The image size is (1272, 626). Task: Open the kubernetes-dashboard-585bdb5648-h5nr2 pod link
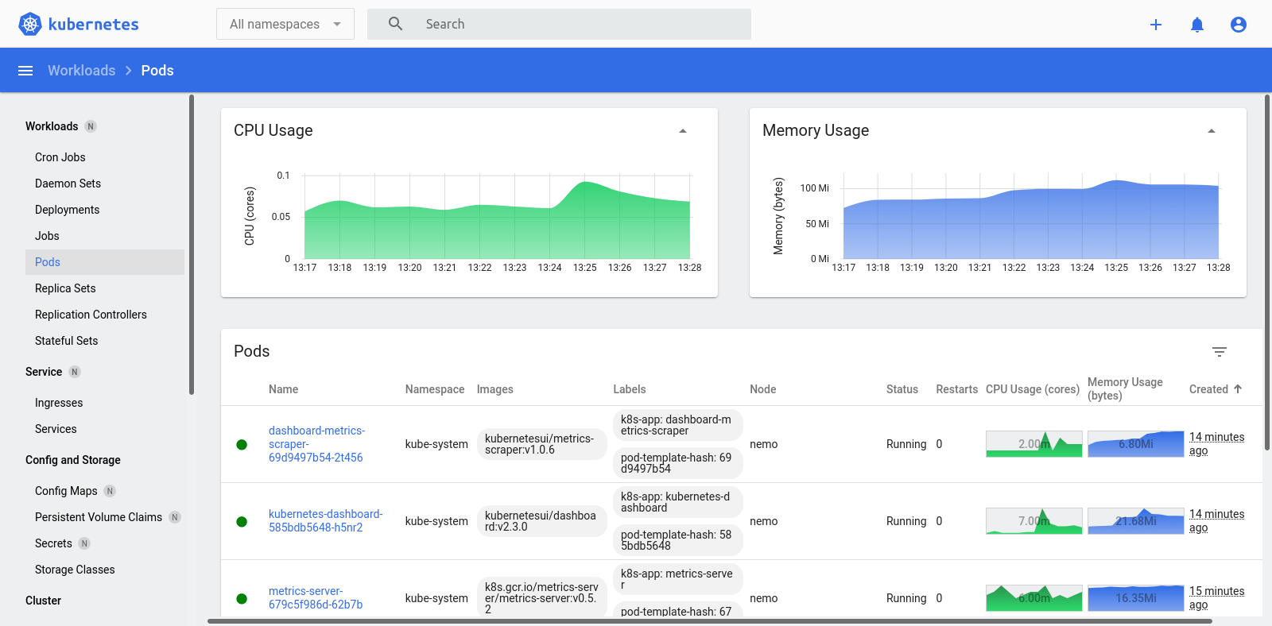click(326, 520)
